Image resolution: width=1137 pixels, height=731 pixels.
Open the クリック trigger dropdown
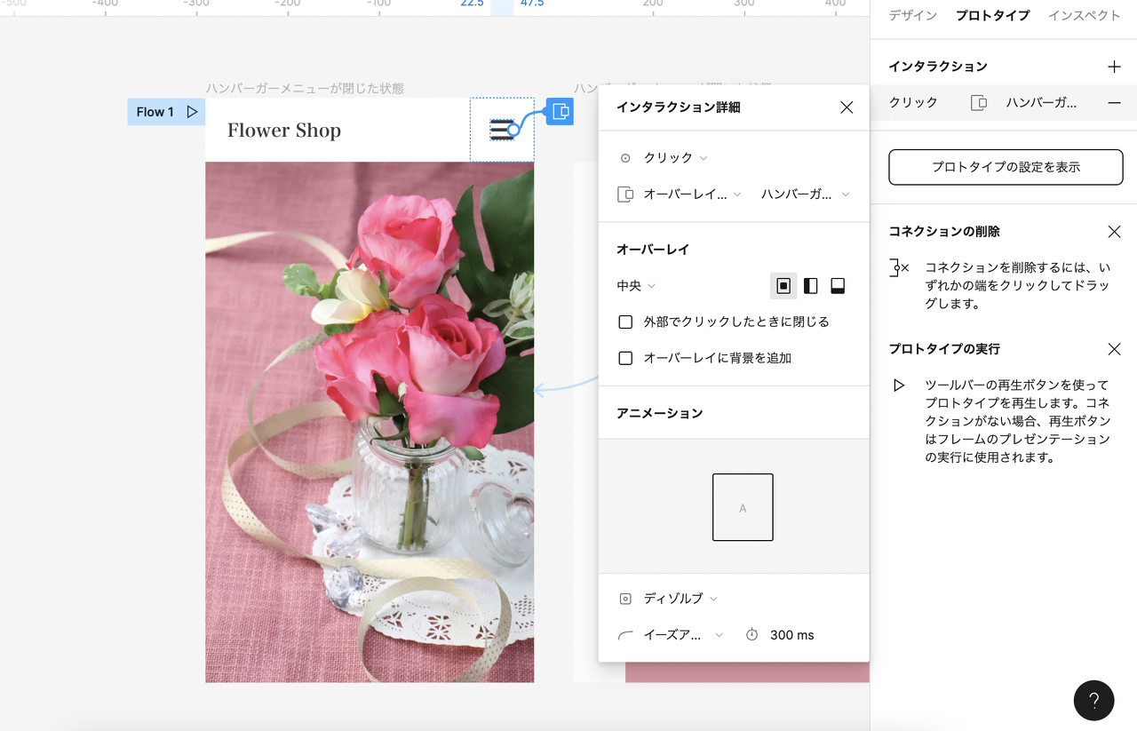[675, 158]
